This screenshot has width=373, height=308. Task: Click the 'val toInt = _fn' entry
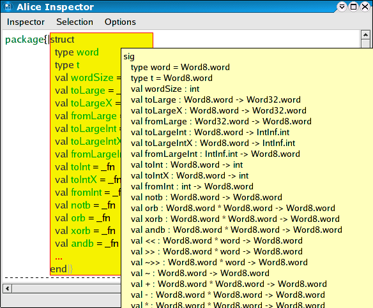(x=85, y=167)
